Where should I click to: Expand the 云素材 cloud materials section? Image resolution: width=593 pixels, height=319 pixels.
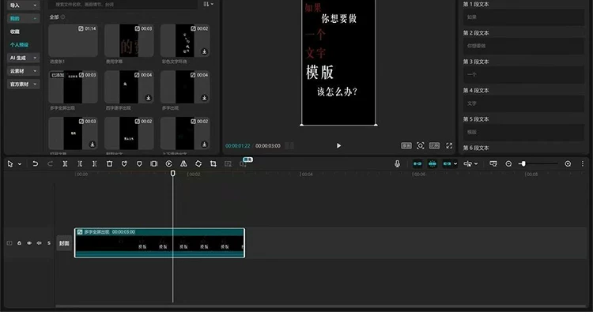pos(24,71)
